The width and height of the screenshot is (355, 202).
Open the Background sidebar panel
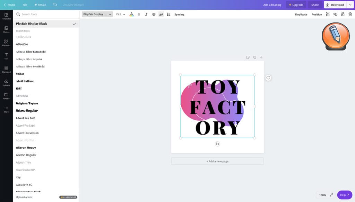(x=6, y=70)
